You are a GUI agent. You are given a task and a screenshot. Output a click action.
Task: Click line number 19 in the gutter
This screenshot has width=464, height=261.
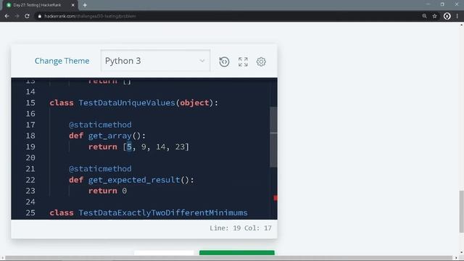(30, 146)
